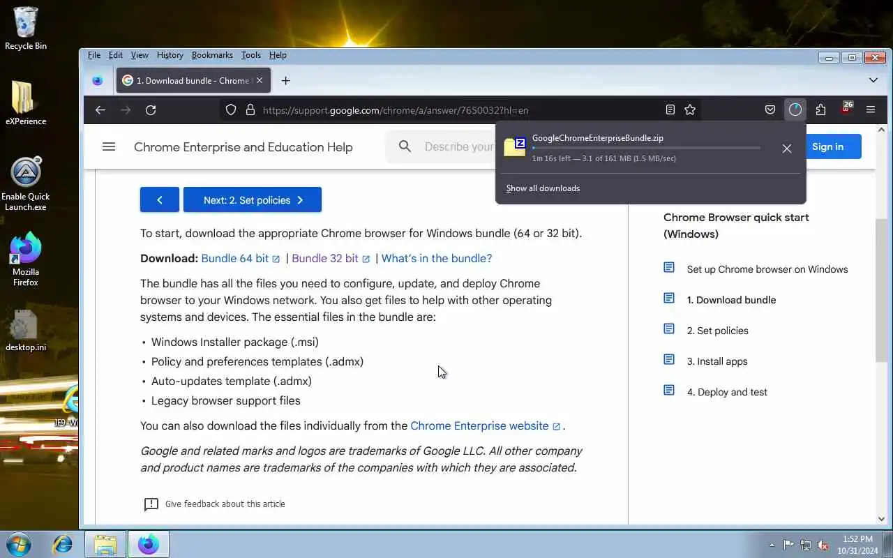Click the network tray icon

(806, 545)
